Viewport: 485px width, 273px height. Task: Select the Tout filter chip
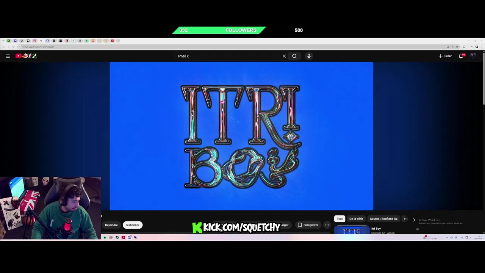tap(339, 219)
